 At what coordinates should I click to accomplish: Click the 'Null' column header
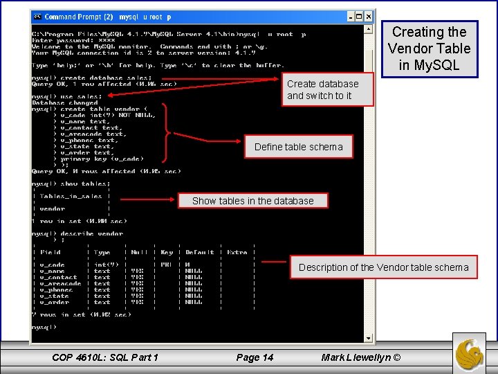tap(139, 252)
